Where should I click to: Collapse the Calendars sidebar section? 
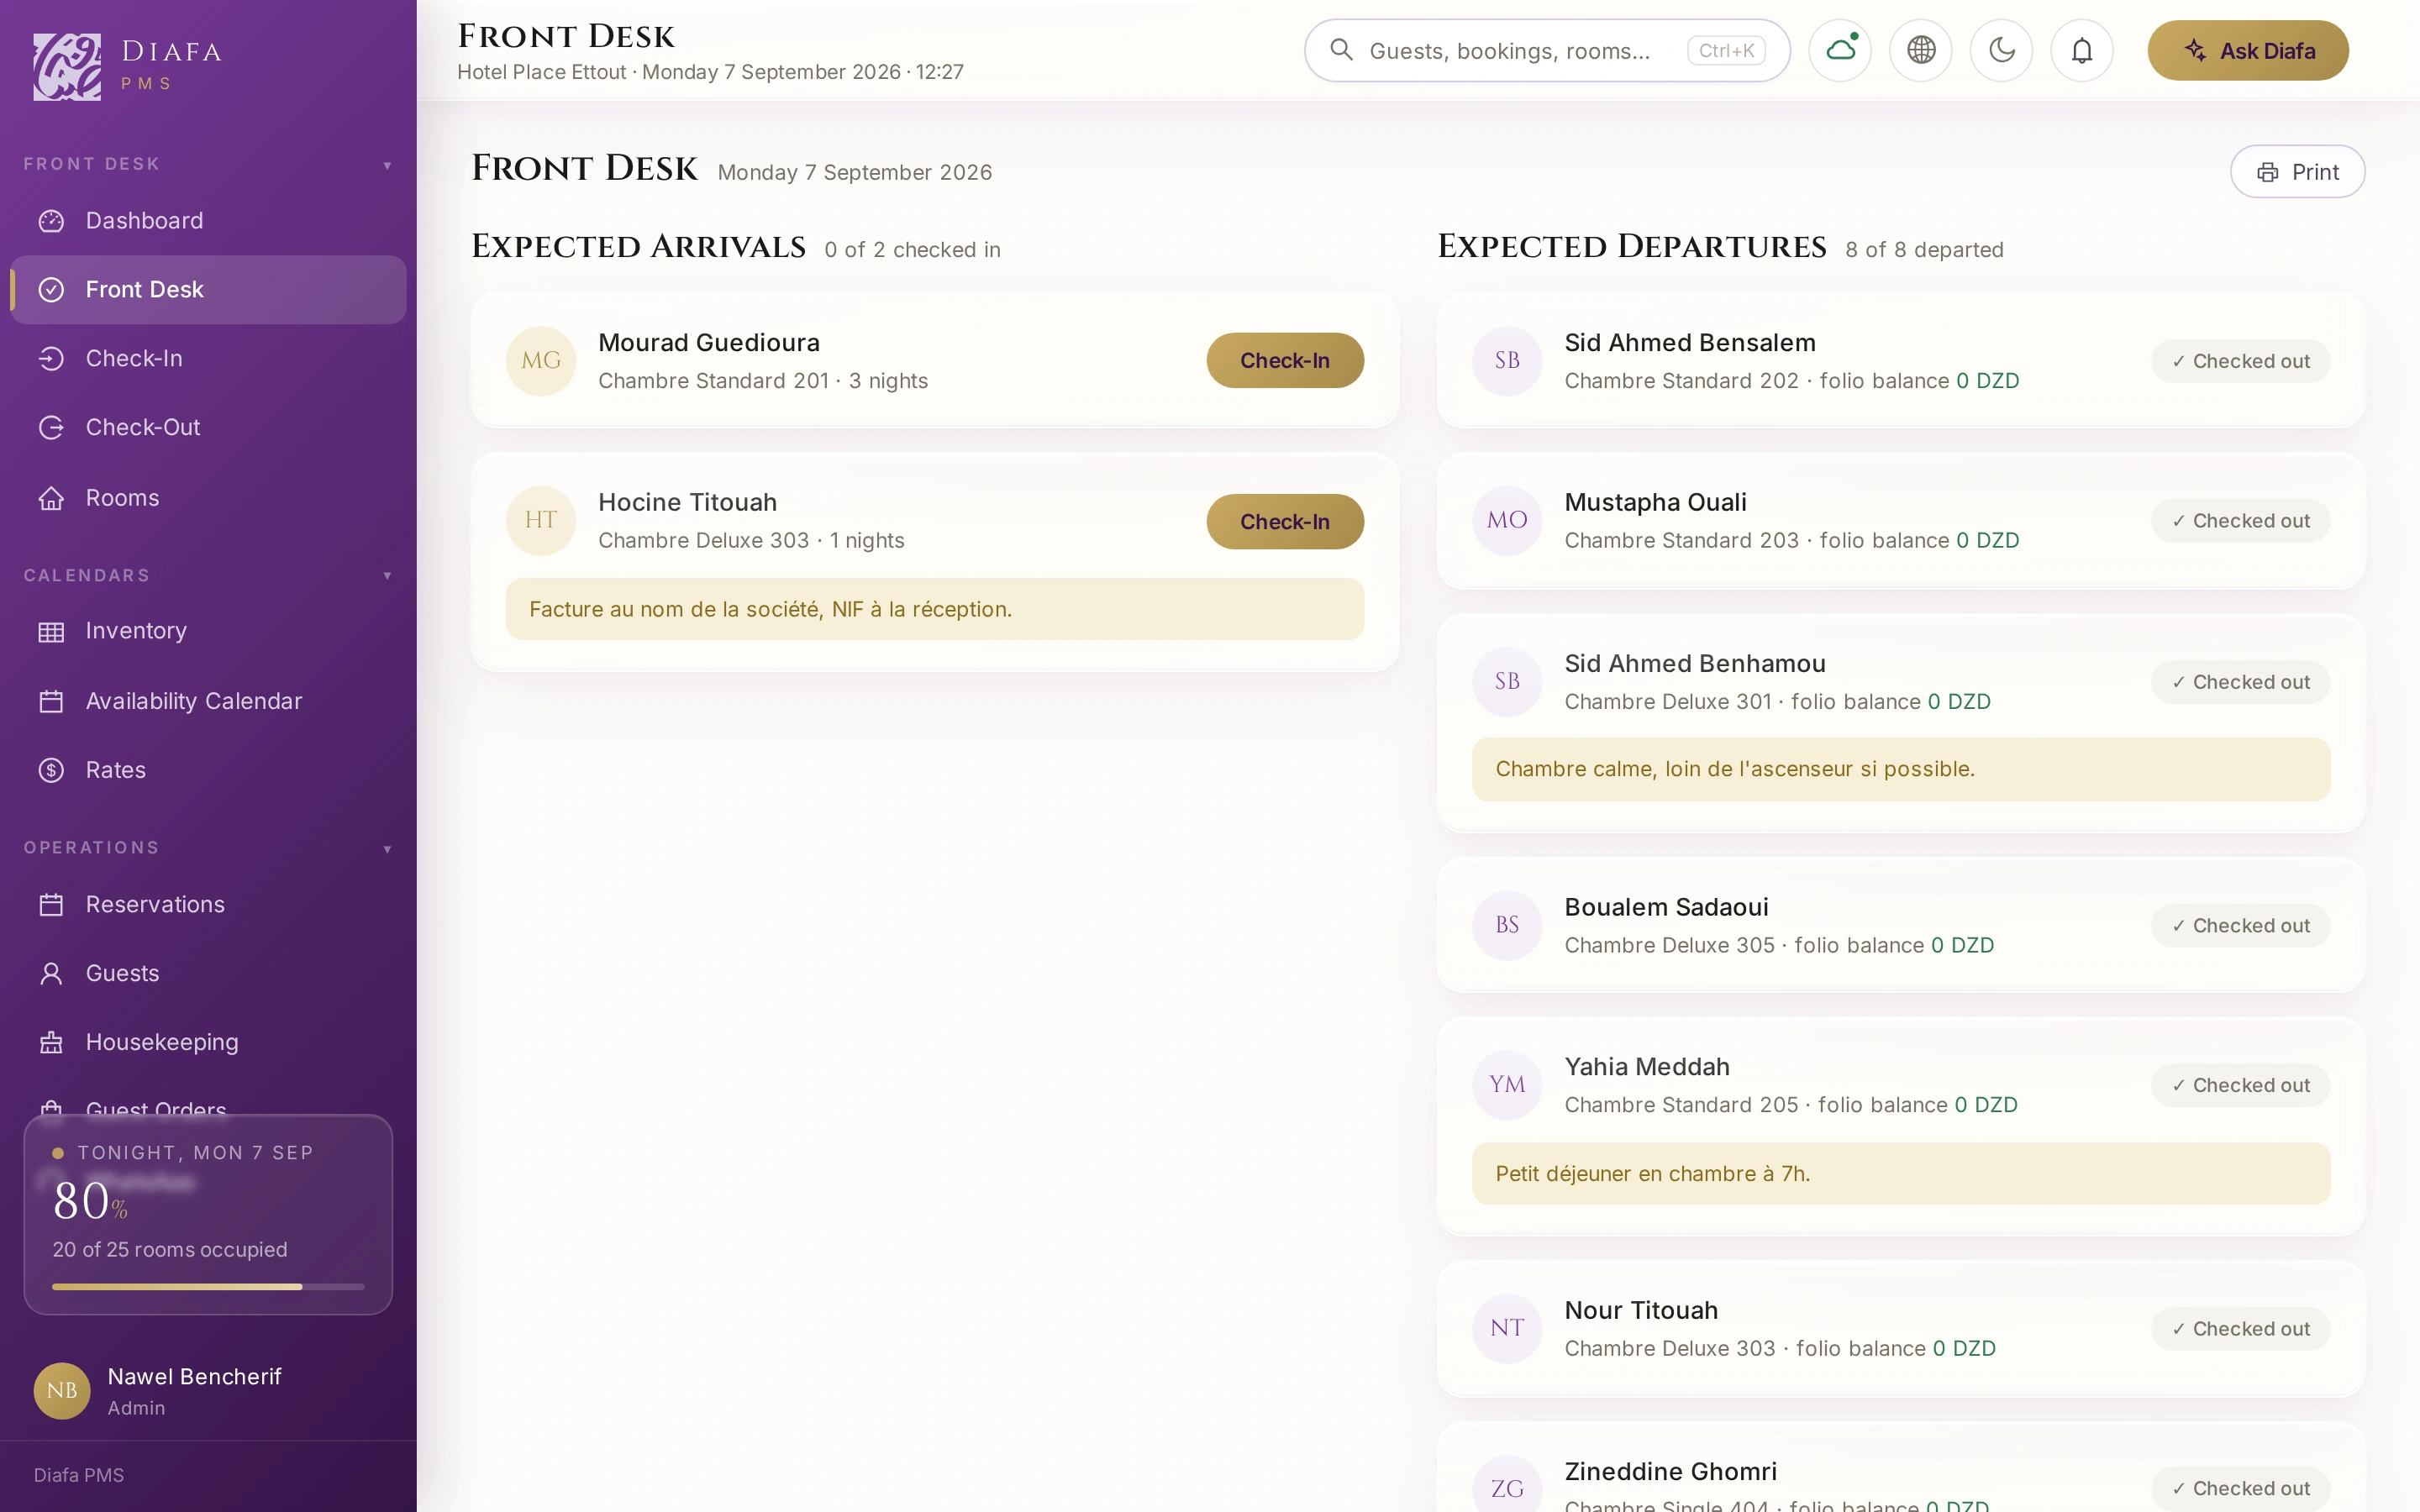coord(387,576)
